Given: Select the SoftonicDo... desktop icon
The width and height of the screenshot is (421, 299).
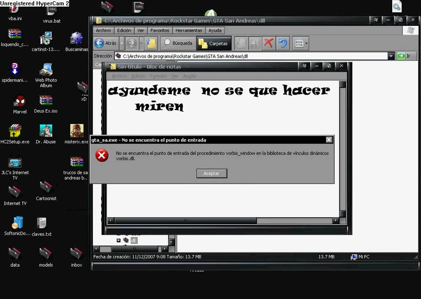Looking at the screenshot, I should [17, 226].
